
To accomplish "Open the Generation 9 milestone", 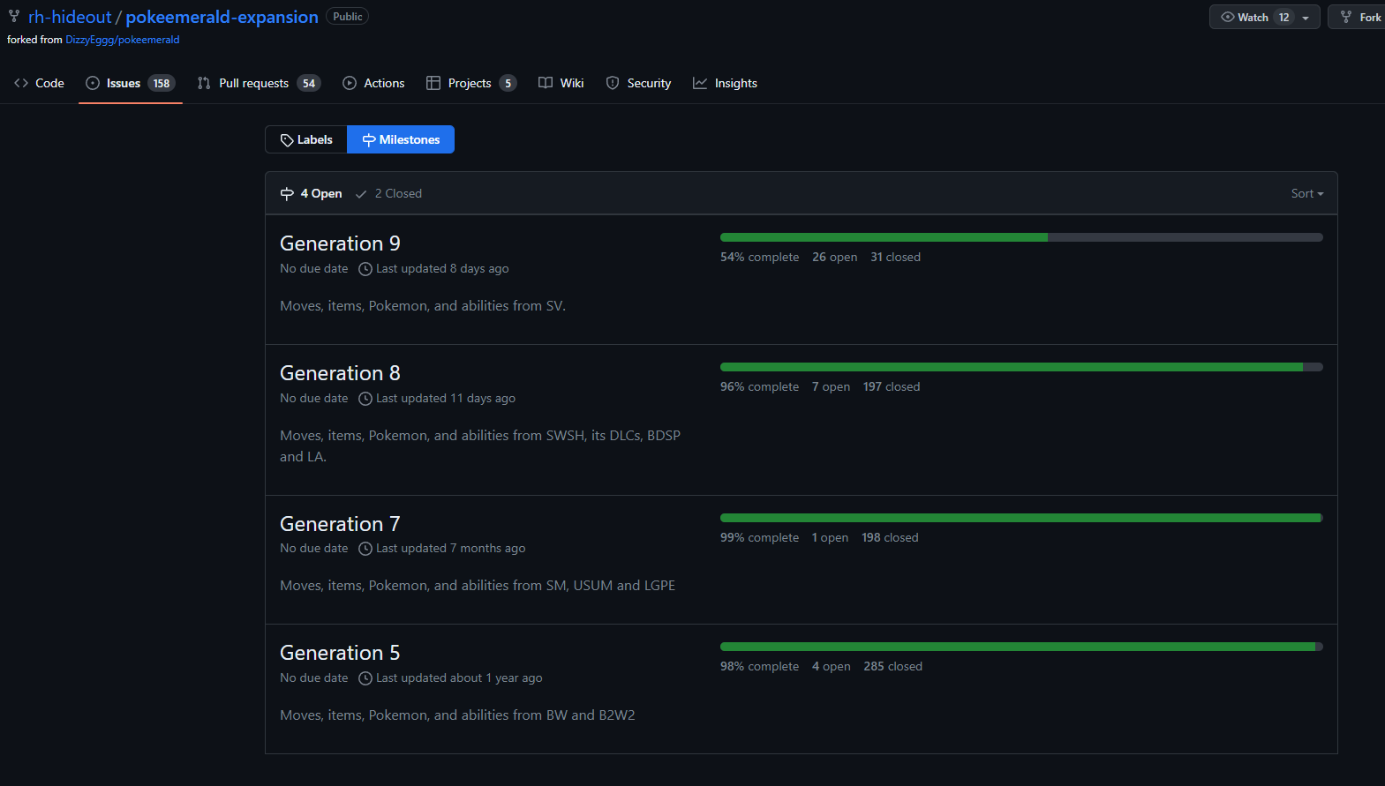I will pos(340,243).
